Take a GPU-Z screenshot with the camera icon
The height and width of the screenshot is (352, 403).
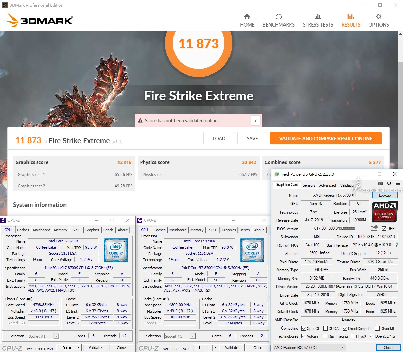[380, 183]
